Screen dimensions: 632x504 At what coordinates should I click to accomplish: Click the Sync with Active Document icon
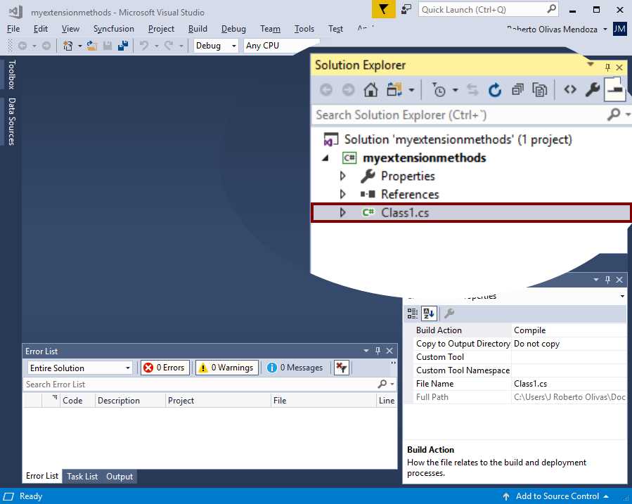point(472,89)
